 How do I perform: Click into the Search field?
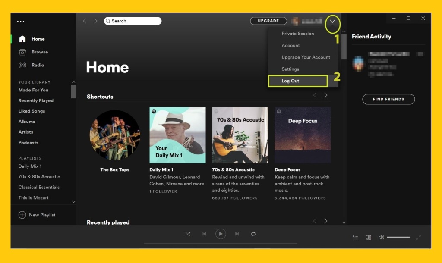pyautogui.click(x=133, y=21)
